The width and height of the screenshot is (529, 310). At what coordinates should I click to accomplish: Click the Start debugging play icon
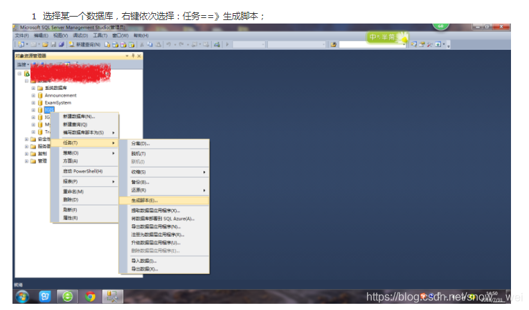(x=227, y=44)
